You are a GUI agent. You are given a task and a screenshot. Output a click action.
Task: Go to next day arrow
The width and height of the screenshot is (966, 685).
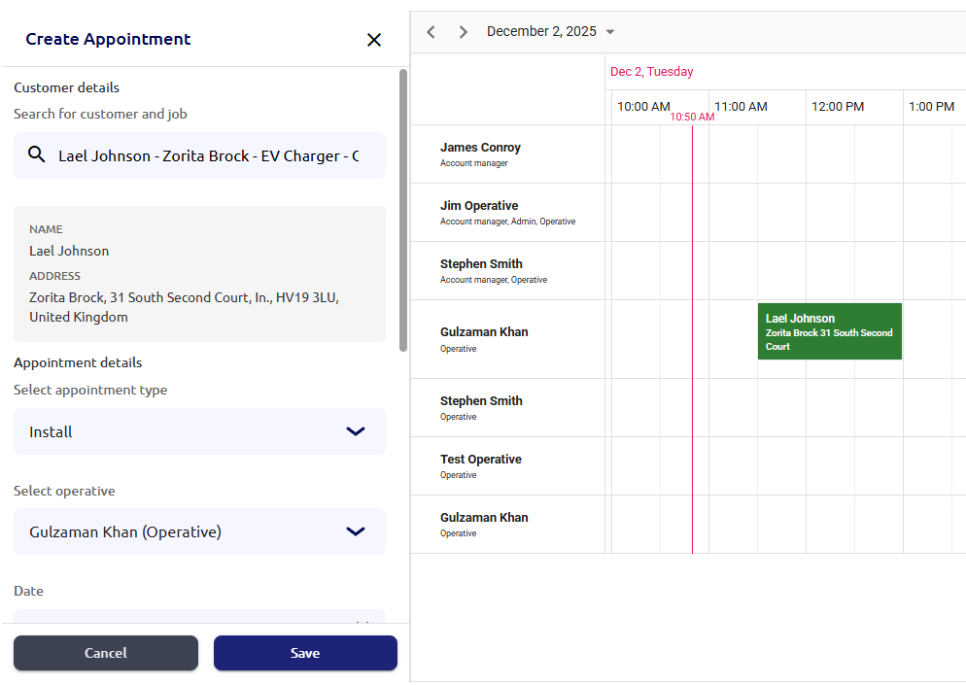click(x=464, y=32)
